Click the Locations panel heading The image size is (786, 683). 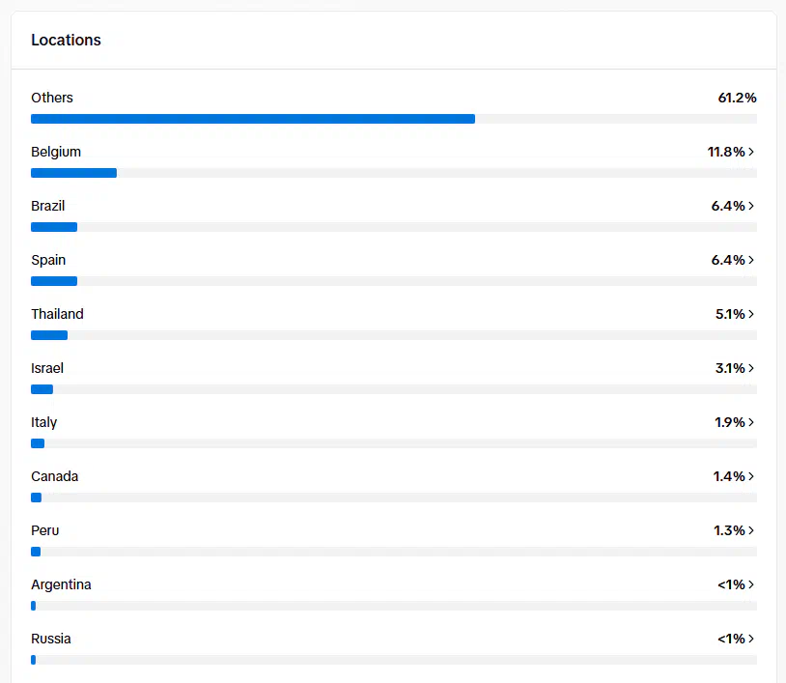(x=66, y=40)
